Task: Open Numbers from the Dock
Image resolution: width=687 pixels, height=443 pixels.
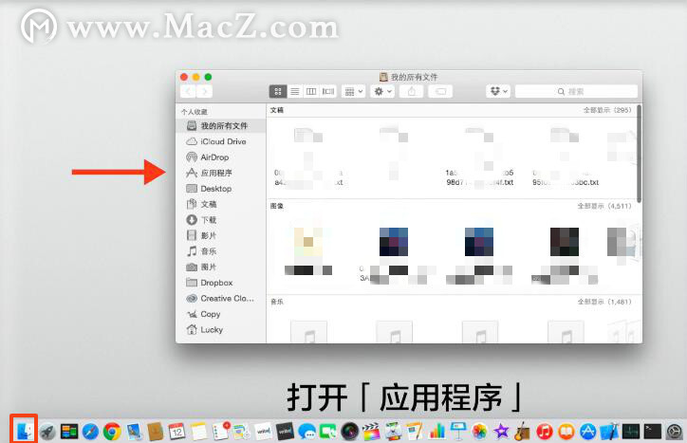Action: pos(436,432)
